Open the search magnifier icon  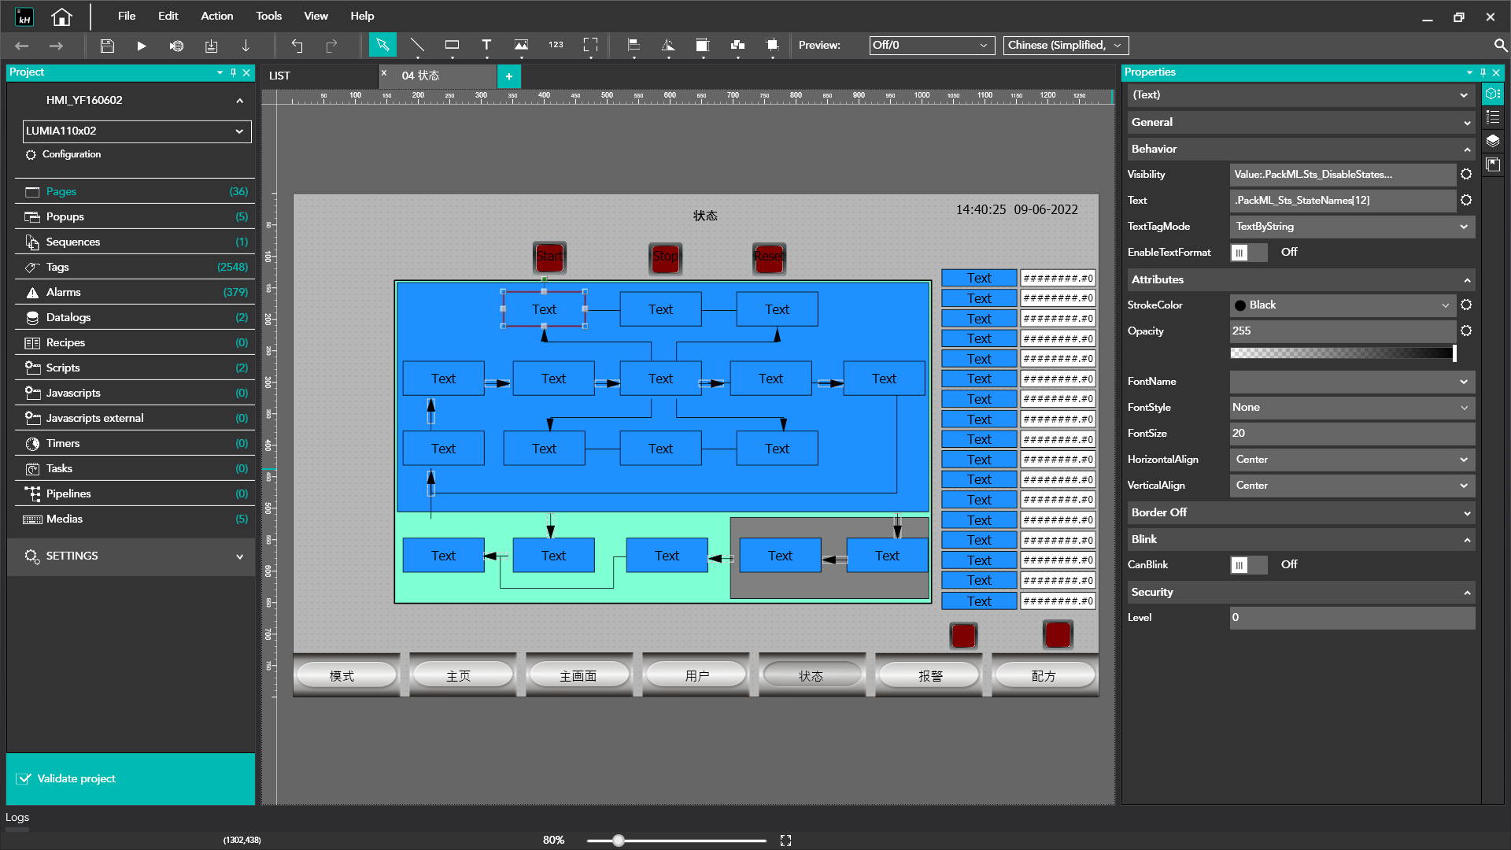click(1500, 46)
